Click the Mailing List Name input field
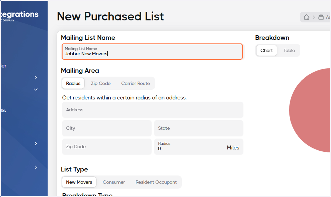Image resolution: width=331 pixels, height=197 pixels. [152, 51]
